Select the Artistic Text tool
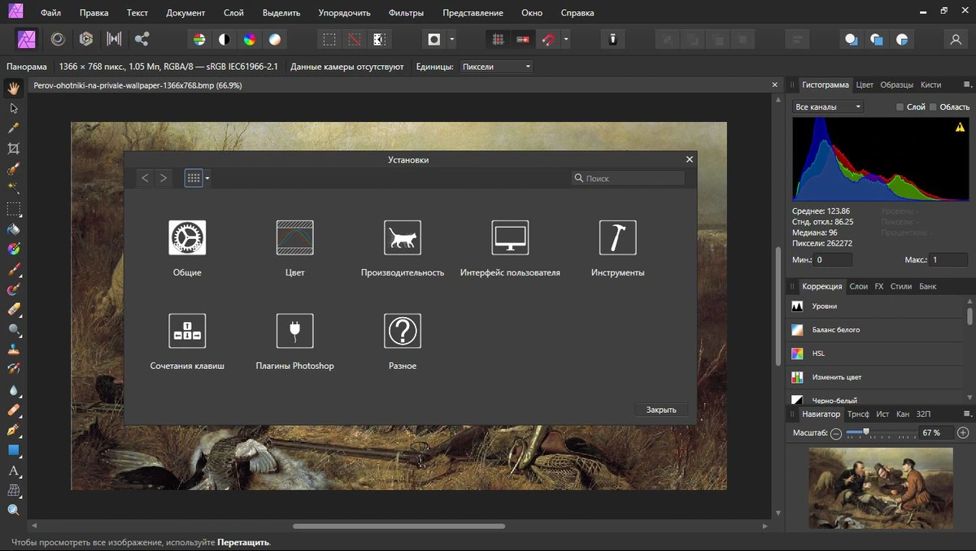This screenshot has height=551, width=976. (13, 471)
